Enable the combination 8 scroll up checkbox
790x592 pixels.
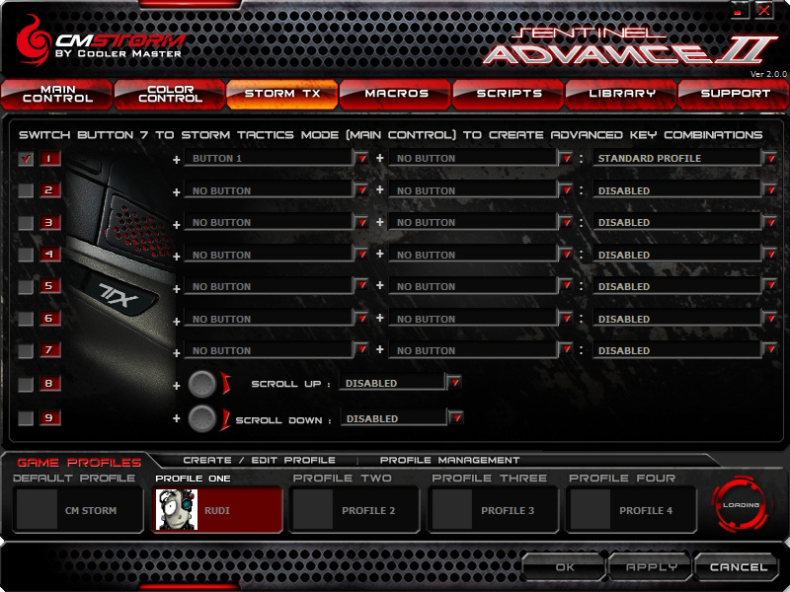pos(26,385)
